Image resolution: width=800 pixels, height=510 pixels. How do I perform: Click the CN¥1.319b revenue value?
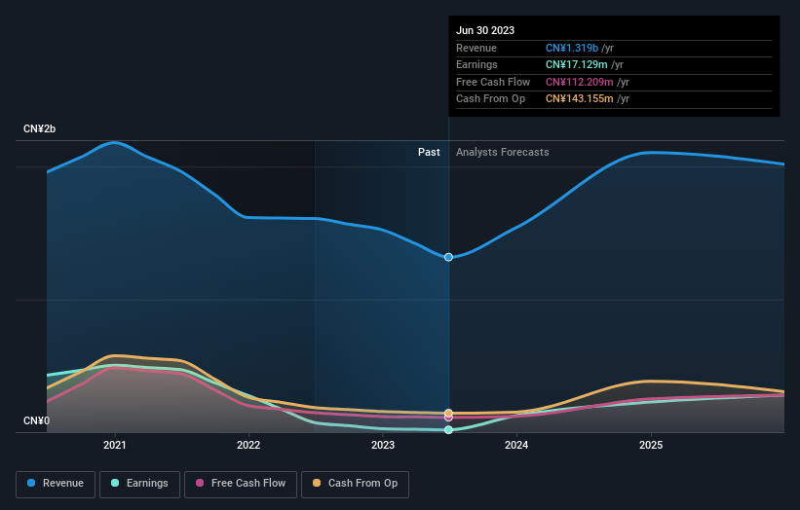(572, 48)
